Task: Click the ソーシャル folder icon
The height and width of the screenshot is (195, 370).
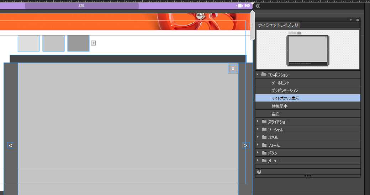Action: point(264,129)
